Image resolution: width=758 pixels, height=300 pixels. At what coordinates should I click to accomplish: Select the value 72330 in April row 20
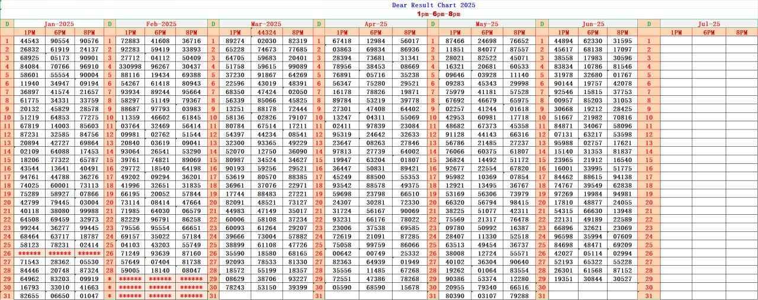[410, 202]
